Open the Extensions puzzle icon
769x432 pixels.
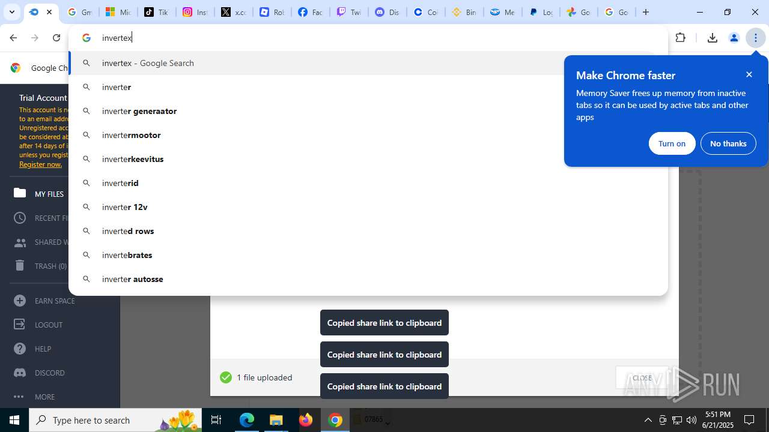click(x=681, y=38)
